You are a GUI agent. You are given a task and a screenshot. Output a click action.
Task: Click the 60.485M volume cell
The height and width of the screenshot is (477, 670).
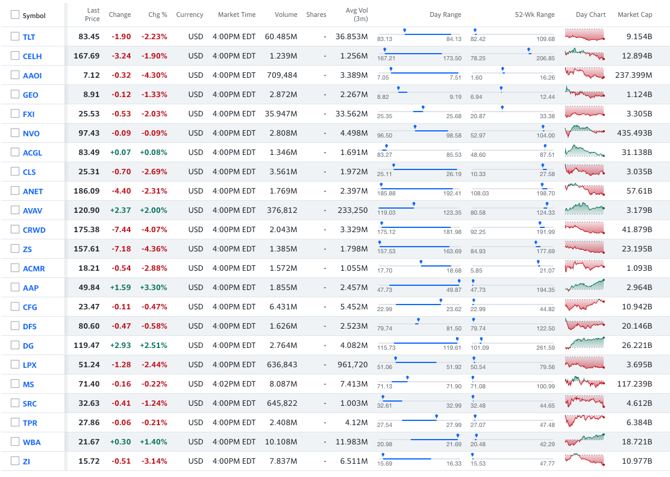(281, 37)
